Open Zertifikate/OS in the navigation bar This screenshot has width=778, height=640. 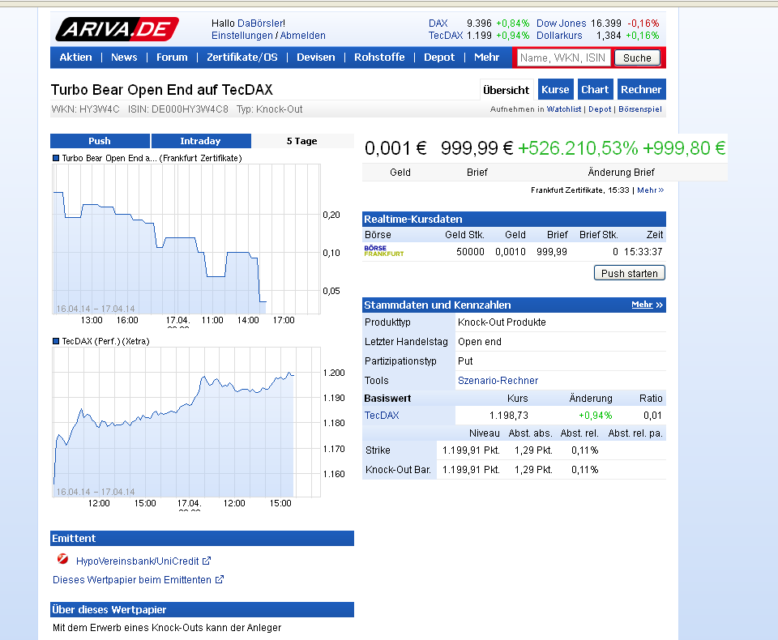click(242, 57)
